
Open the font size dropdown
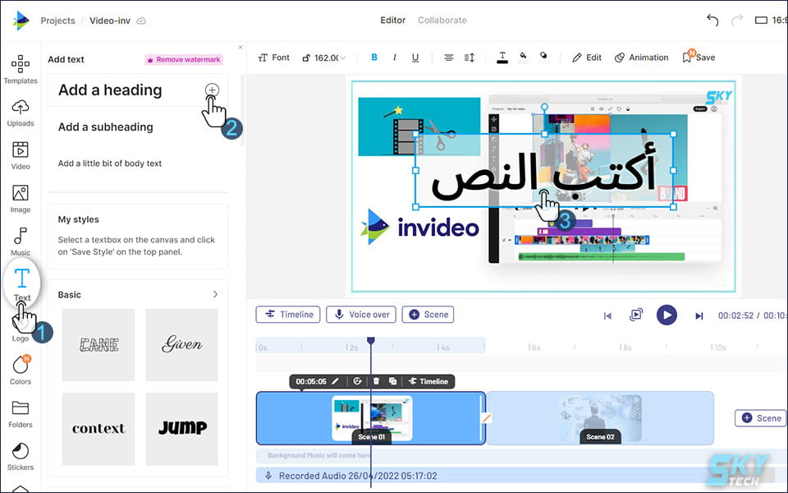click(x=324, y=58)
